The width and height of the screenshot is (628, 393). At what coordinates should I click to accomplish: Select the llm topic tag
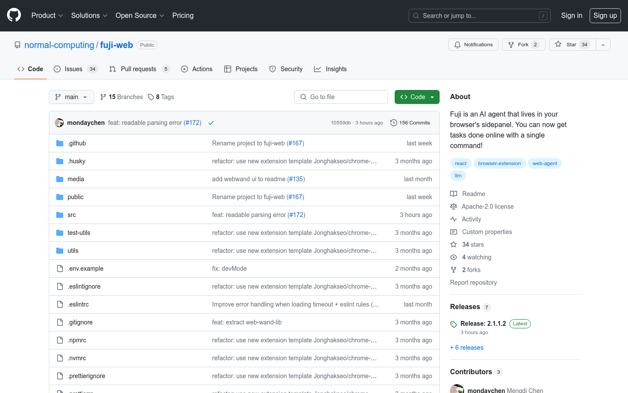tap(458, 176)
